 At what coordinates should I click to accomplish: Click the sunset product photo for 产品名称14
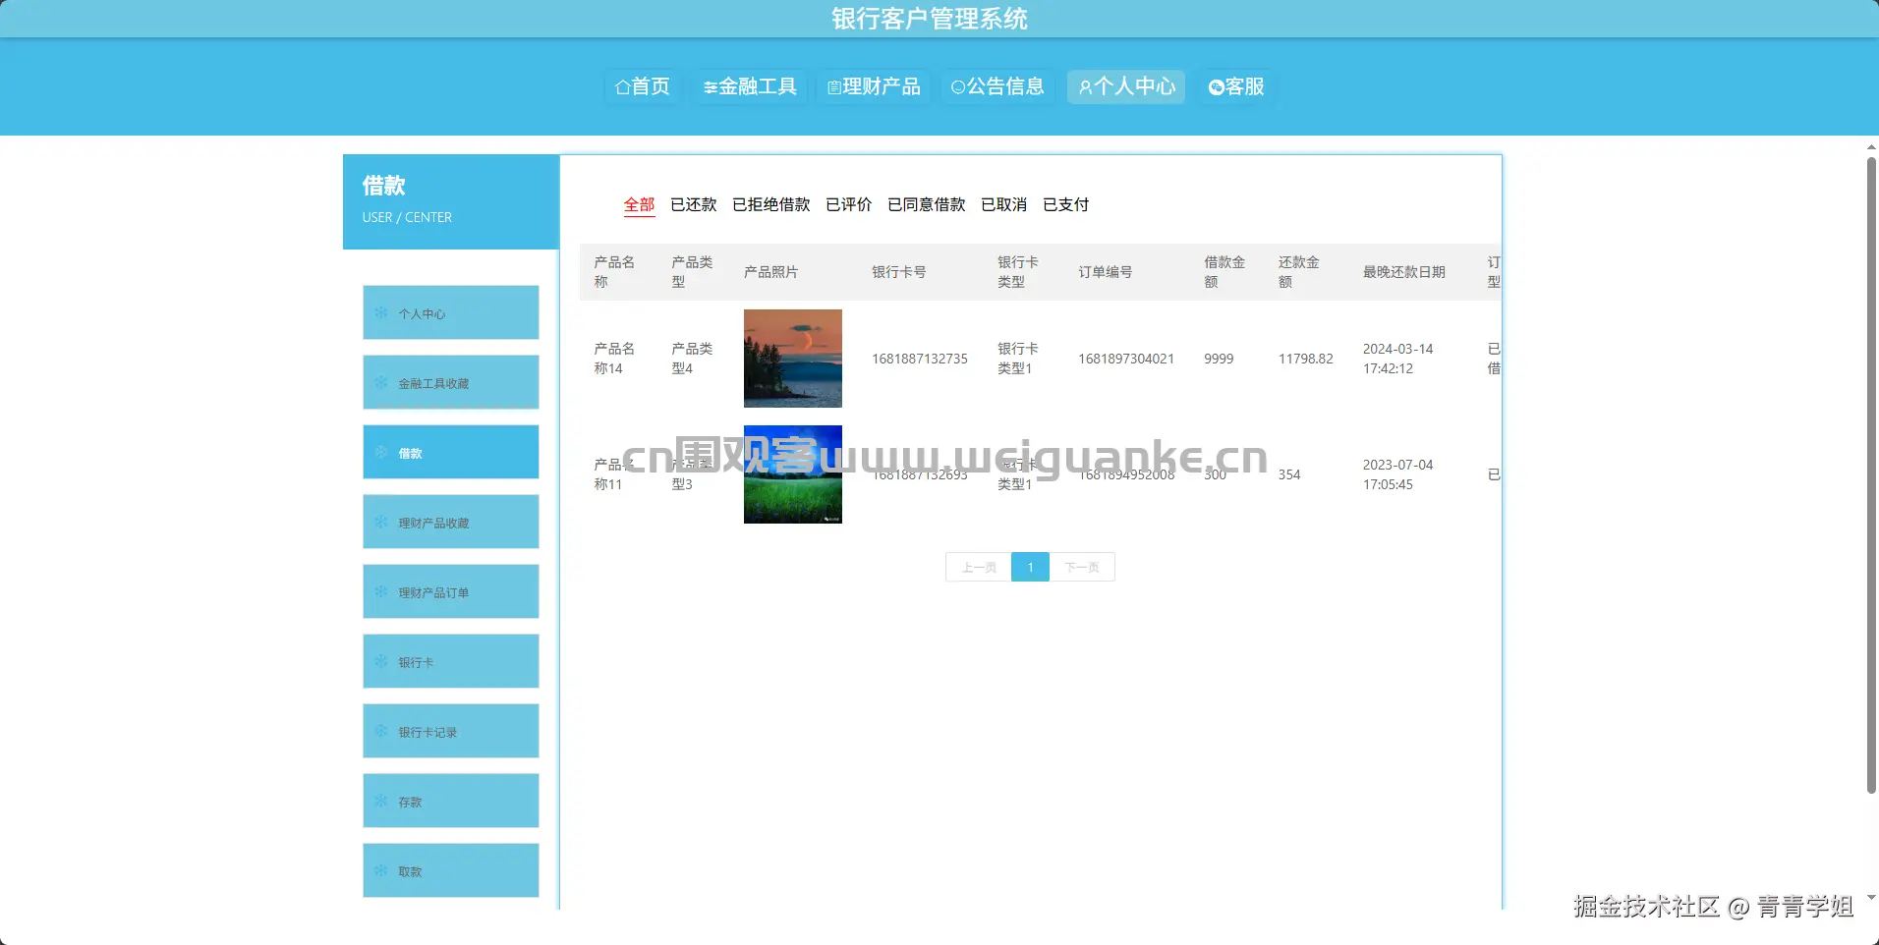pyautogui.click(x=793, y=359)
